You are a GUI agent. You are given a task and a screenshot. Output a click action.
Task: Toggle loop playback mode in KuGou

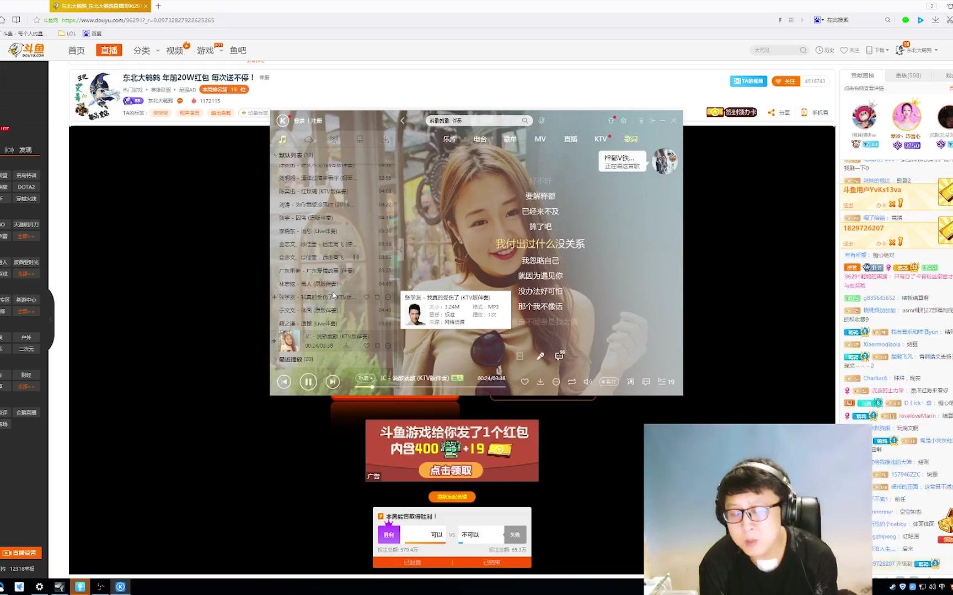[x=572, y=382]
